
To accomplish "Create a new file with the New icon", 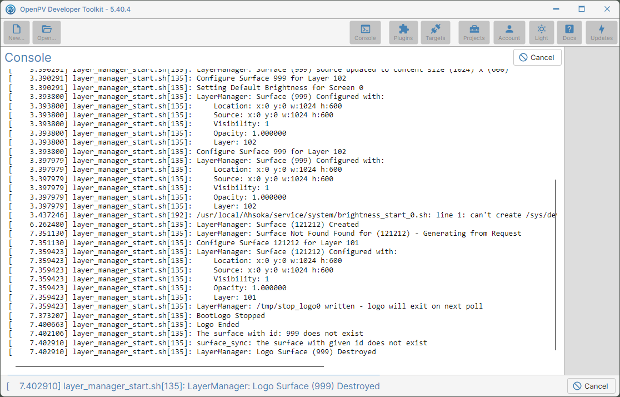I will click(x=17, y=32).
